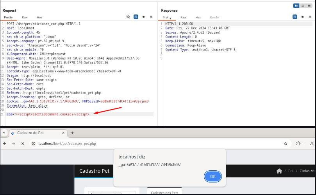Click the HTTP/1.1 200 OK response line
Viewport: 316px width, 195px height.
(179, 24)
